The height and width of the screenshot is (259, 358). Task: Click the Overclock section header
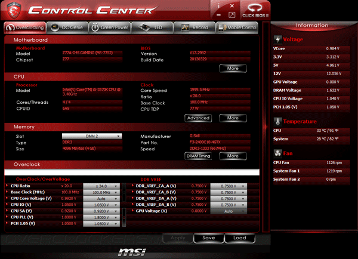(x=132, y=164)
